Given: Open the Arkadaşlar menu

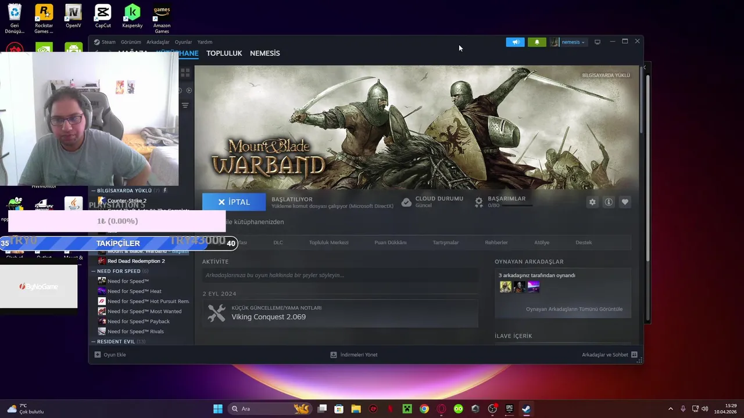Looking at the screenshot, I should pyautogui.click(x=158, y=42).
